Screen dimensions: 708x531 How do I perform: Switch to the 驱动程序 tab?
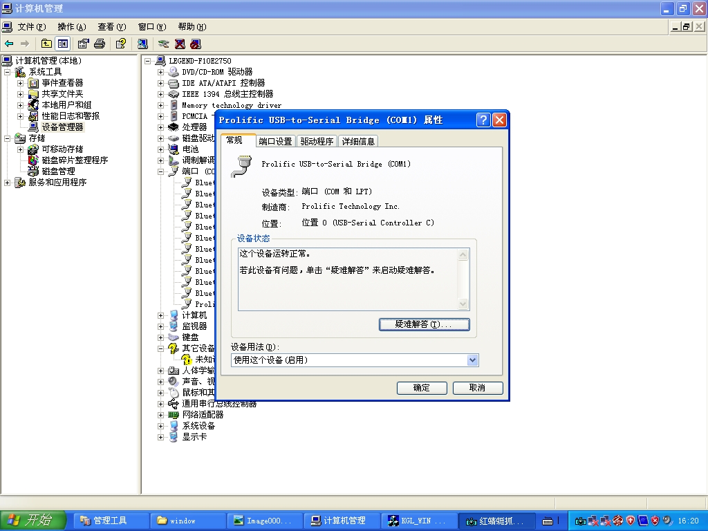[317, 141]
